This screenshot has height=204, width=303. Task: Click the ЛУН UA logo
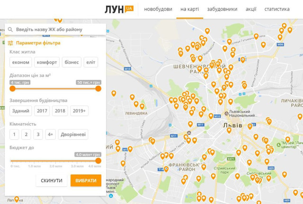[119, 9]
